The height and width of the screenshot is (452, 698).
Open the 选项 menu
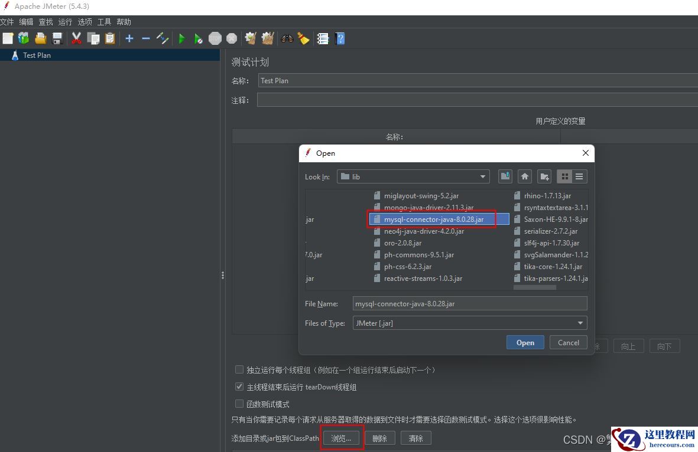tap(85, 22)
